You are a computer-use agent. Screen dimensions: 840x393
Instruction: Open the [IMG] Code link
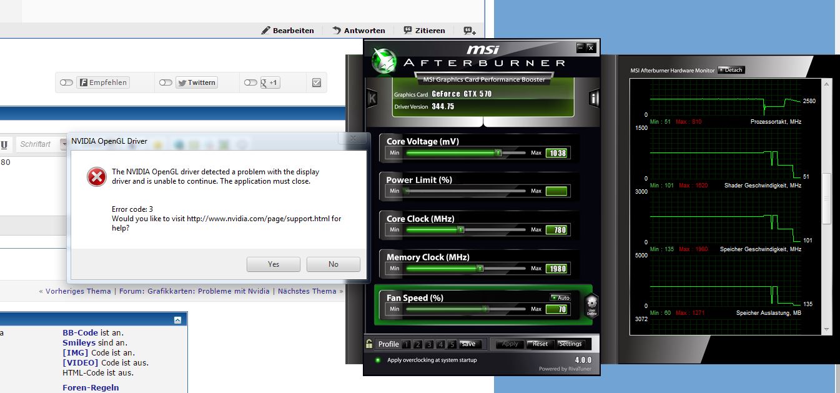pos(76,353)
